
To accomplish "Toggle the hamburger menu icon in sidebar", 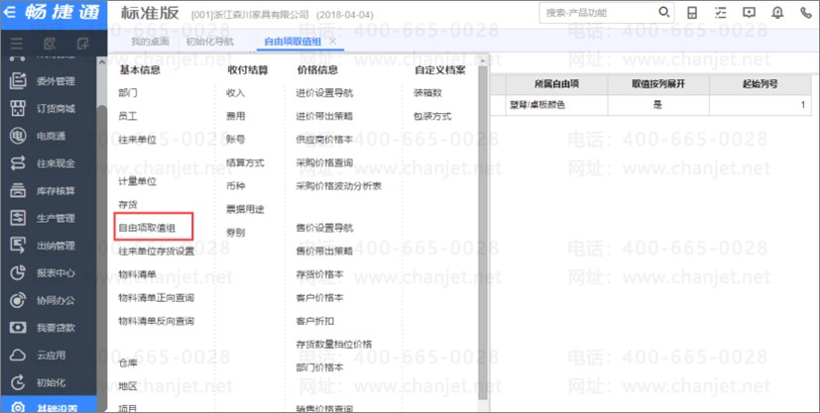I will click(x=17, y=44).
